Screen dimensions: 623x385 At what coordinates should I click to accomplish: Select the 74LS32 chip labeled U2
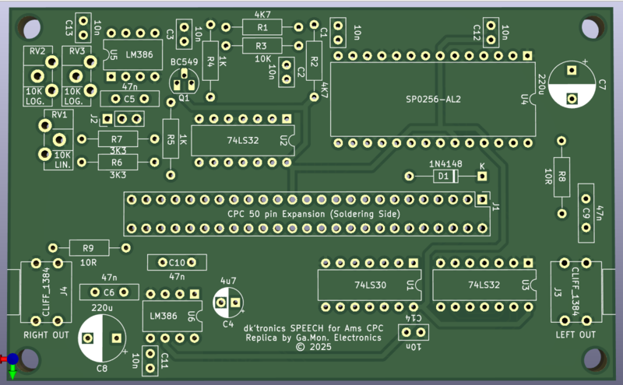pyautogui.click(x=242, y=141)
